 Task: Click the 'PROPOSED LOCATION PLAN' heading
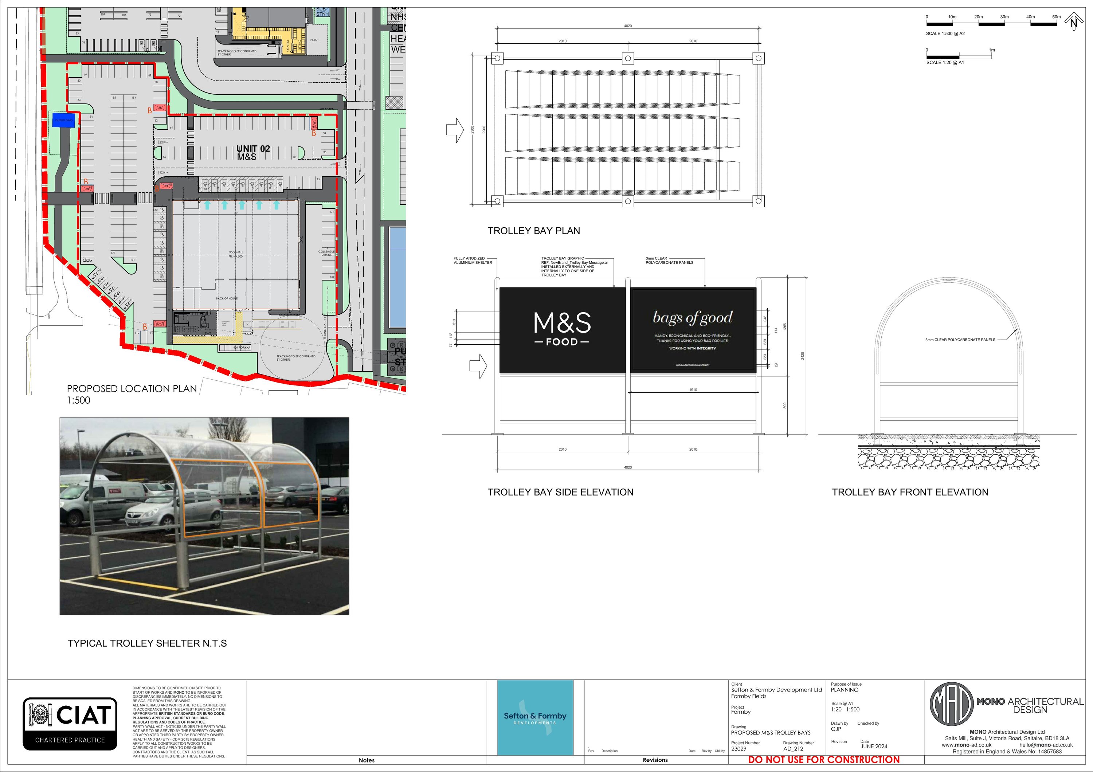(132, 388)
